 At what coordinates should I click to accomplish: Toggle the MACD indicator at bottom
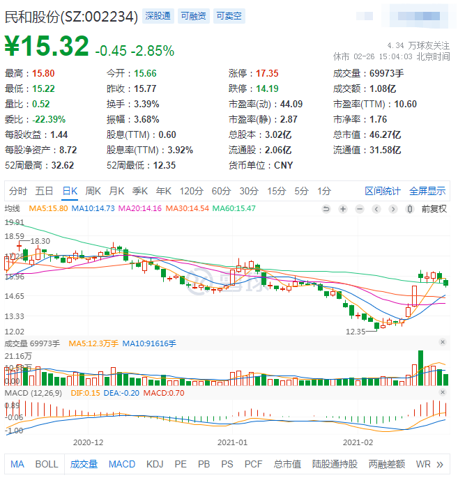pyautogui.click(x=122, y=465)
